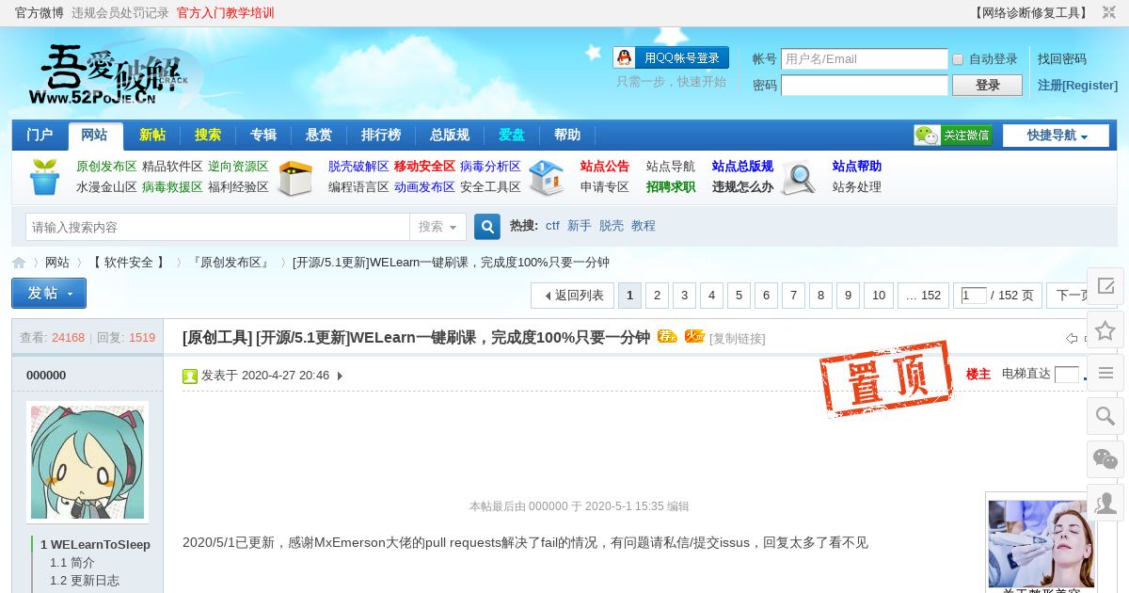Click the sidebar WeChat icon
This screenshot has width=1129, height=593.
(x=1105, y=459)
